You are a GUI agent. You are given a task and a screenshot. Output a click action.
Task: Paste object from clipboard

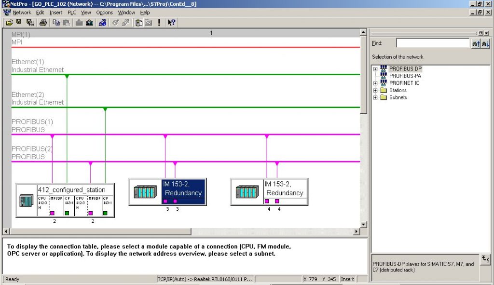tap(67, 22)
